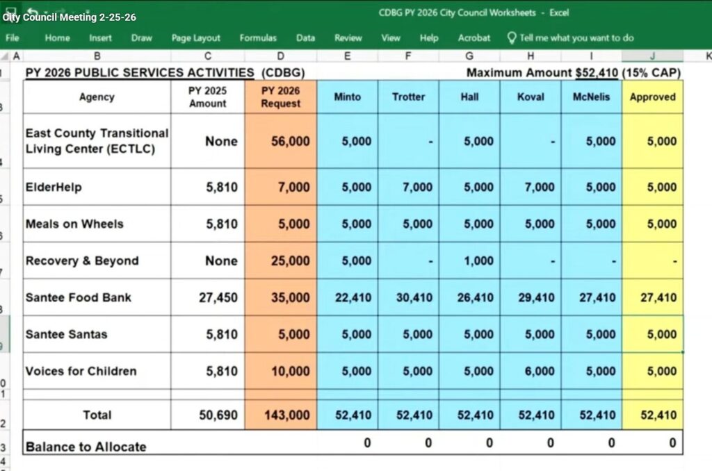Click the ElderHelp agency cell
The width and height of the screenshot is (712, 471).
pos(97,187)
